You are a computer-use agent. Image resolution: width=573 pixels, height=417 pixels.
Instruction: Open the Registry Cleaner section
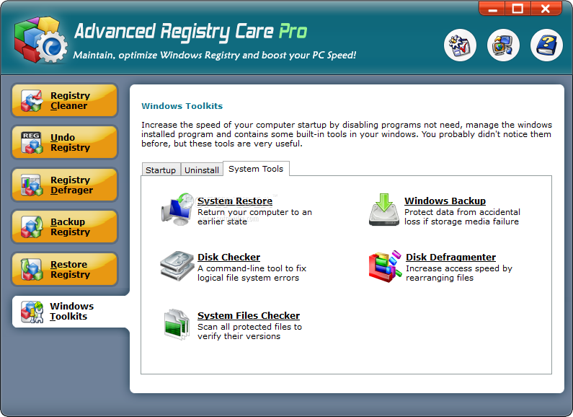[64, 100]
